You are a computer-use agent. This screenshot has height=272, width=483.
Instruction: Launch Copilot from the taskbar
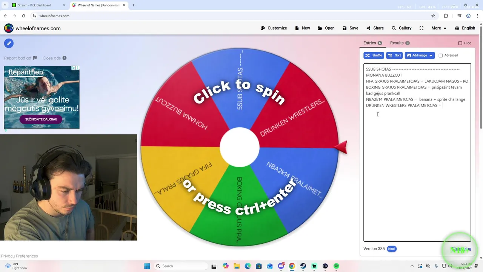point(226,266)
